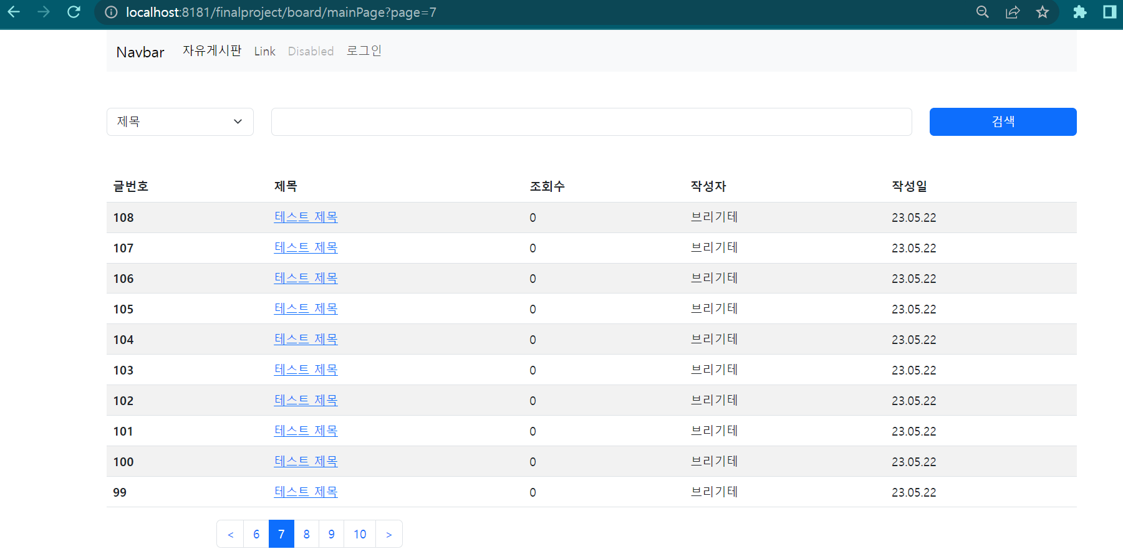
Task: Go back using the browser back arrow
Action: tap(14, 12)
